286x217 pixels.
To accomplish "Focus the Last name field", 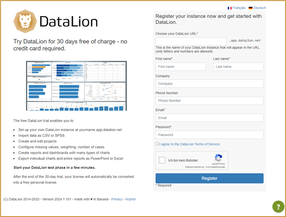I will [x=238, y=67].
